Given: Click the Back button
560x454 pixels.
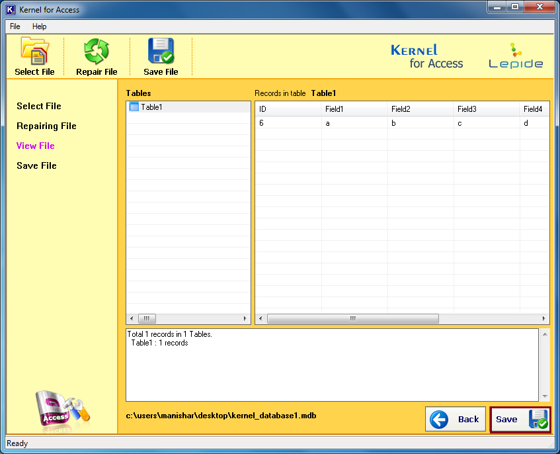Looking at the screenshot, I should pos(456,419).
